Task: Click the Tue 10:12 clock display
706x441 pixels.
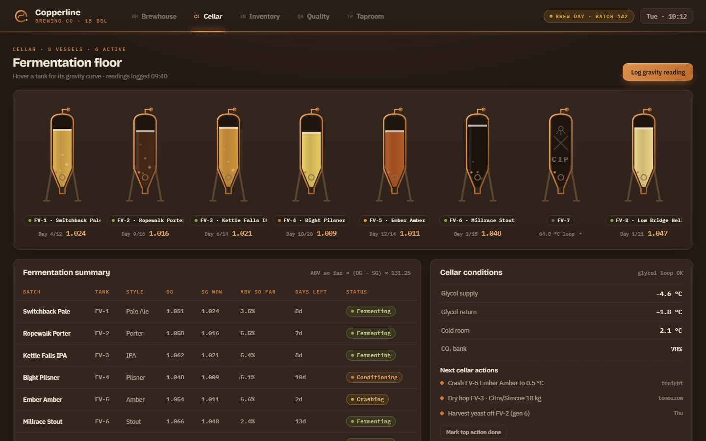Action: [667, 16]
